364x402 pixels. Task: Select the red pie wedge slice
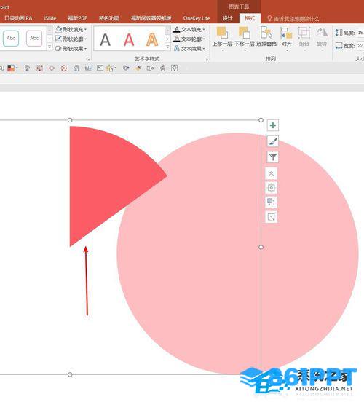coord(108,179)
